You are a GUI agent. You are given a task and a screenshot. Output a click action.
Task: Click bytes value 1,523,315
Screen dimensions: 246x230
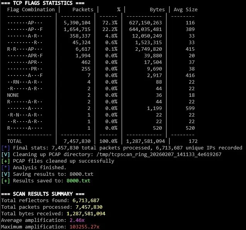(x=149, y=43)
